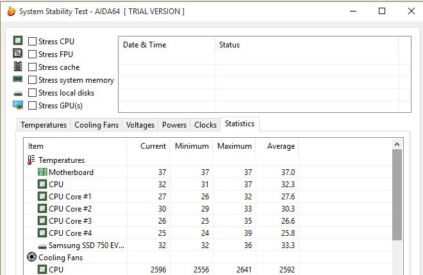Click the CPU Core #2 chip icon
The image size is (423, 275).
[x=42, y=208]
